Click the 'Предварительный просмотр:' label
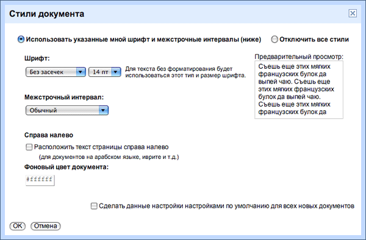Viewport: 366px width, 240px height. [x=299, y=57]
